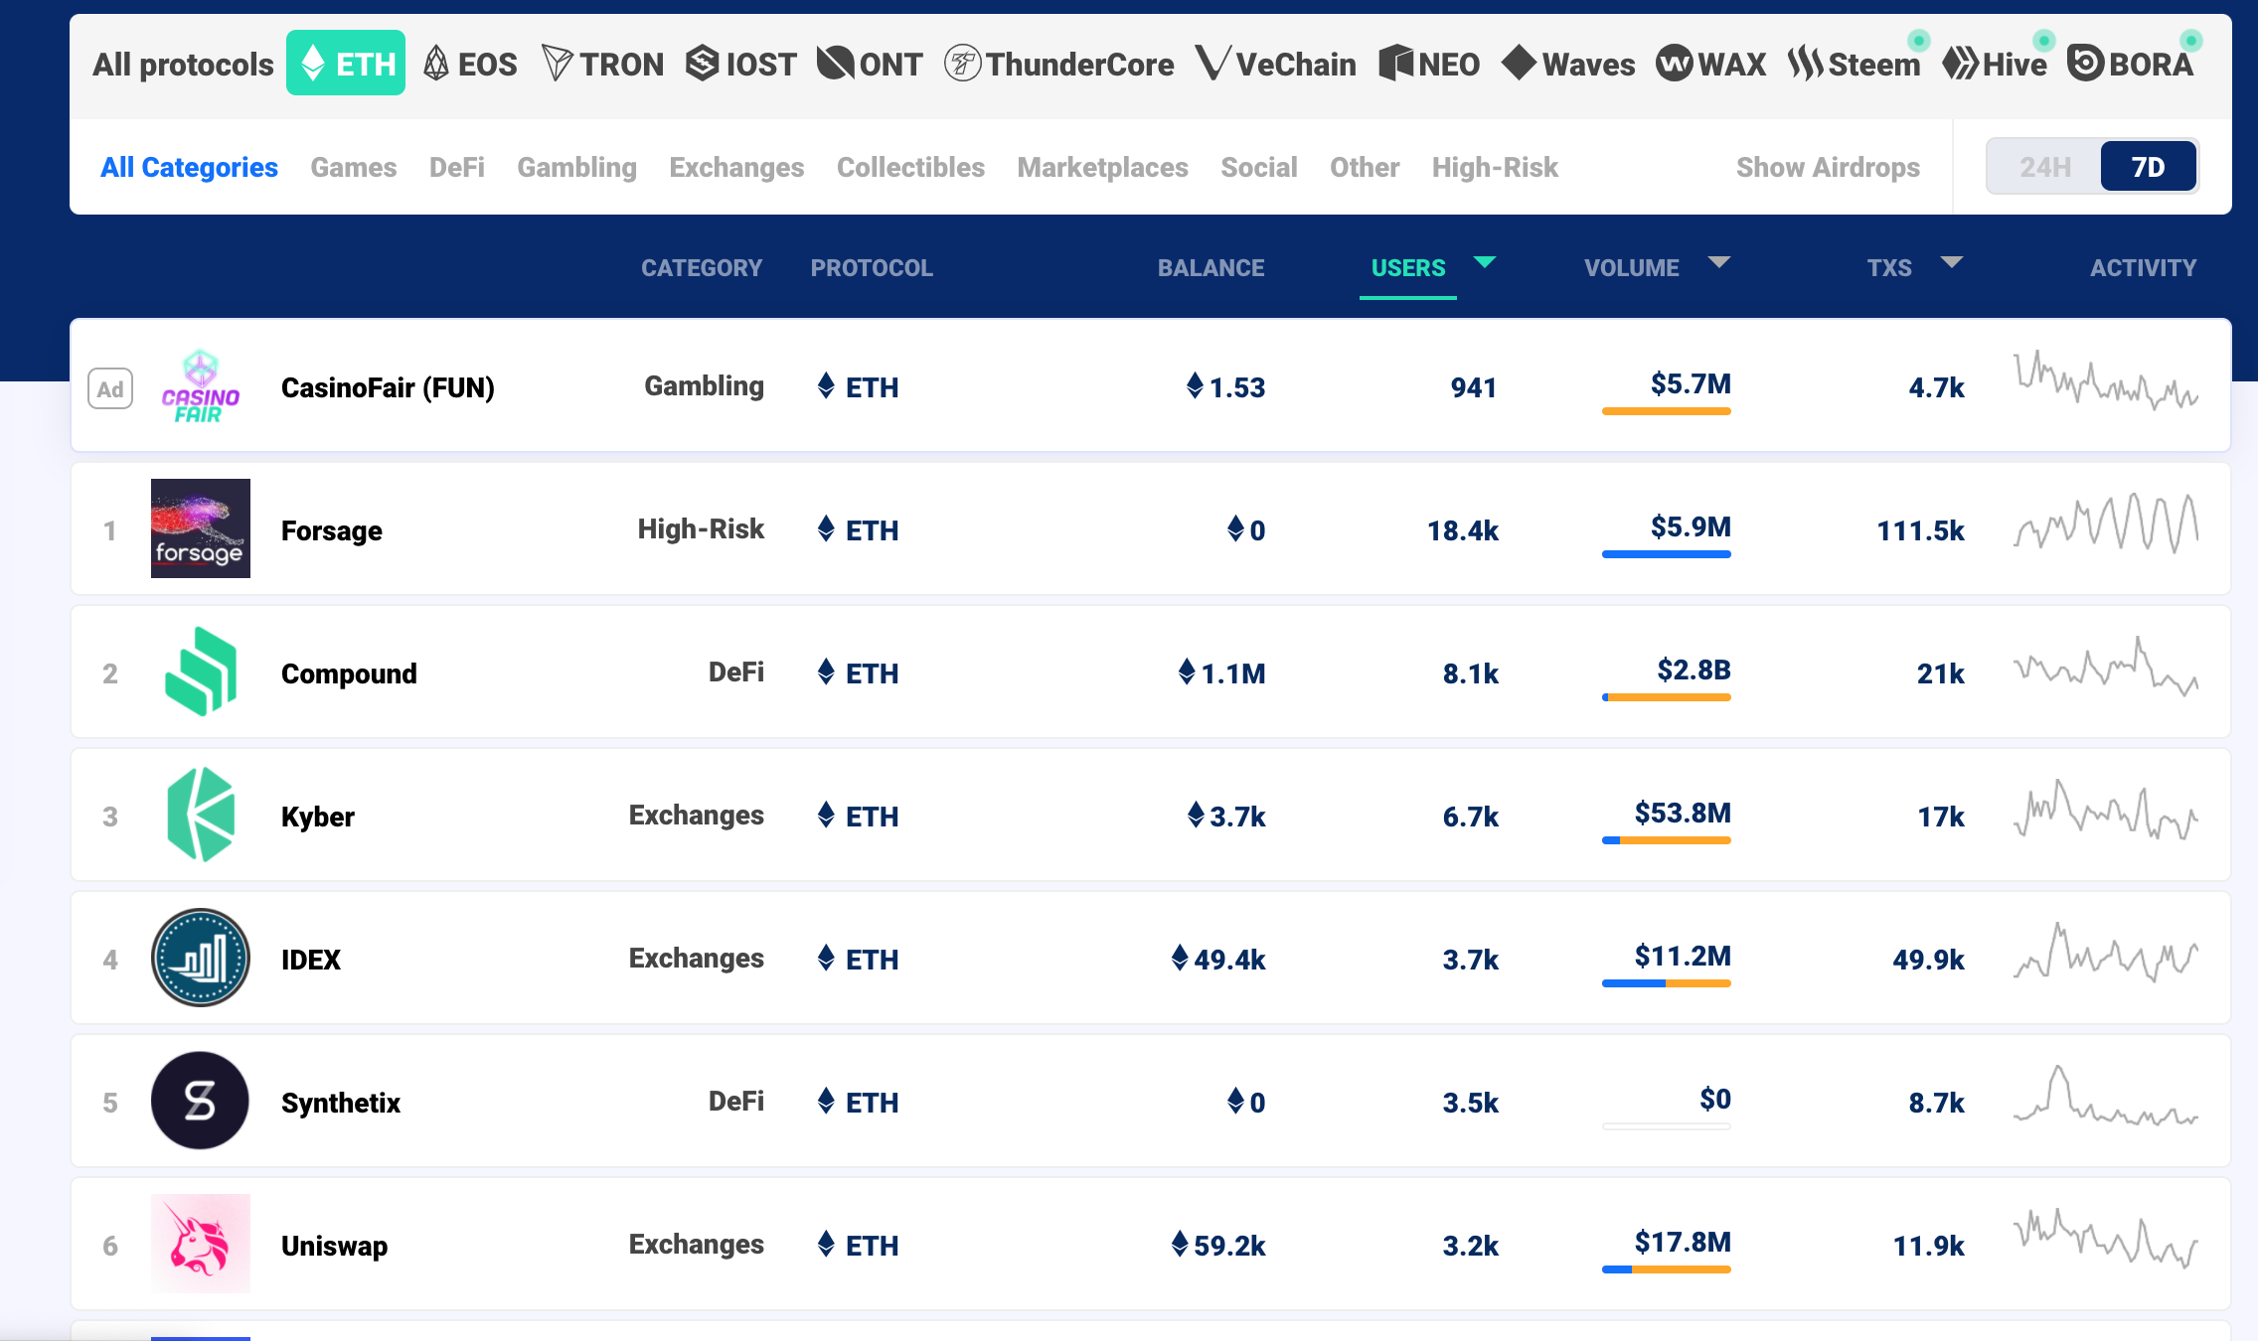The image size is (2258, 1341).
Task: Filter by IOST protocol
Action: point(740,65)
